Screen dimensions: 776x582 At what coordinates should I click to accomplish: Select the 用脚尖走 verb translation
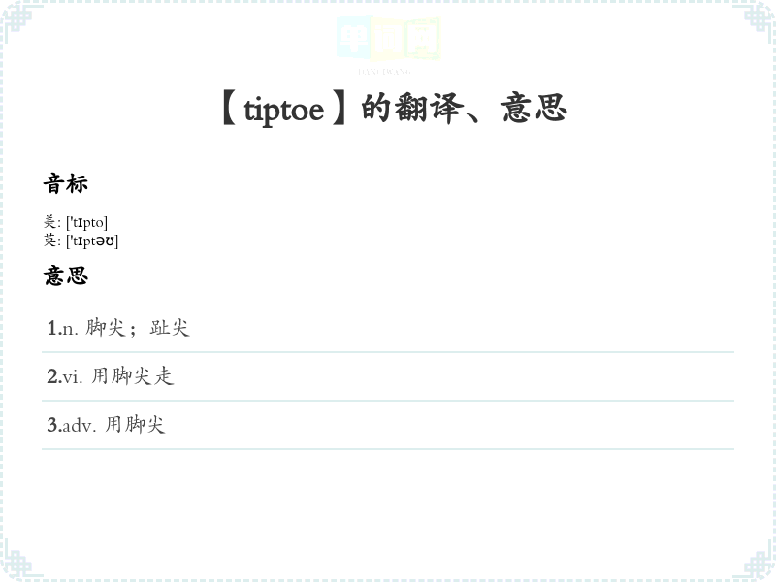point(132,376)
